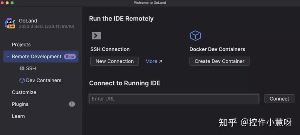300x135 pixels.
Task: Click the Docker Dev Containers label
Action: [x=217, y=49]
